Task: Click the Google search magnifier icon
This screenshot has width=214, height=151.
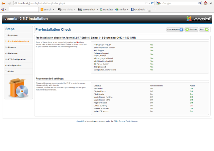Action: tap(200, 3)
